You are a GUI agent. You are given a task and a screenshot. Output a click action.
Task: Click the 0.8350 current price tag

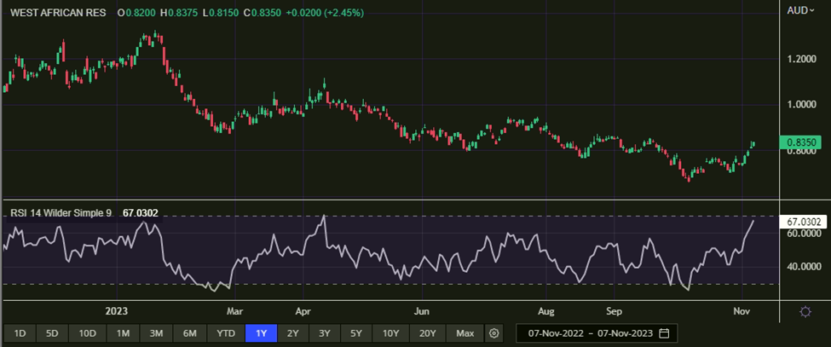tap(800, 142)
